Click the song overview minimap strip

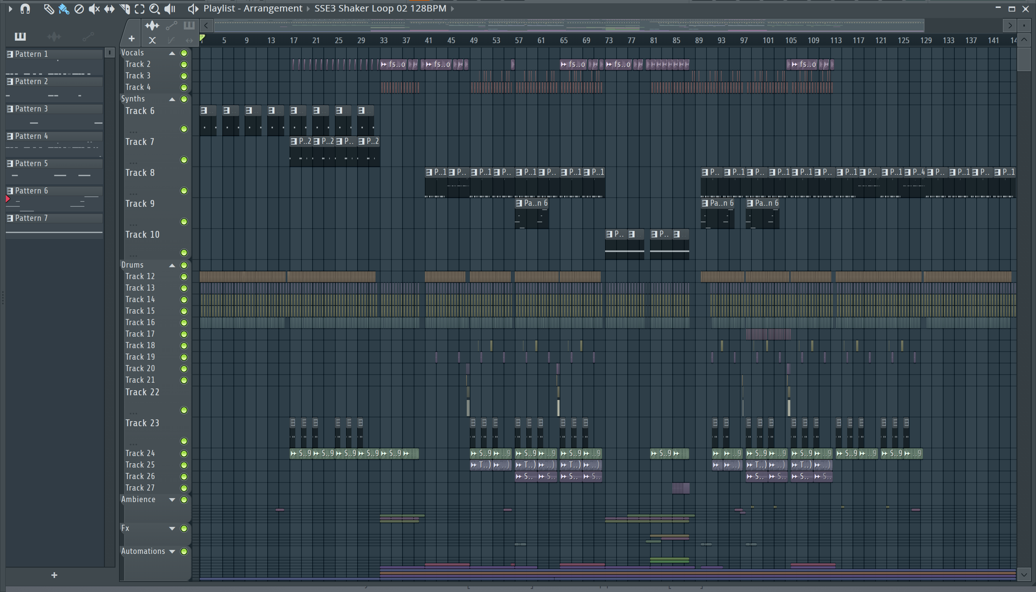[x=569, y=26]
